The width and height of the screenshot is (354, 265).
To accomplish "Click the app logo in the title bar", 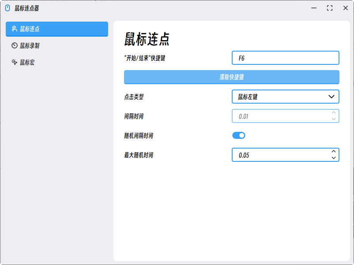I will pyautogui.click(x=7, y=7).
